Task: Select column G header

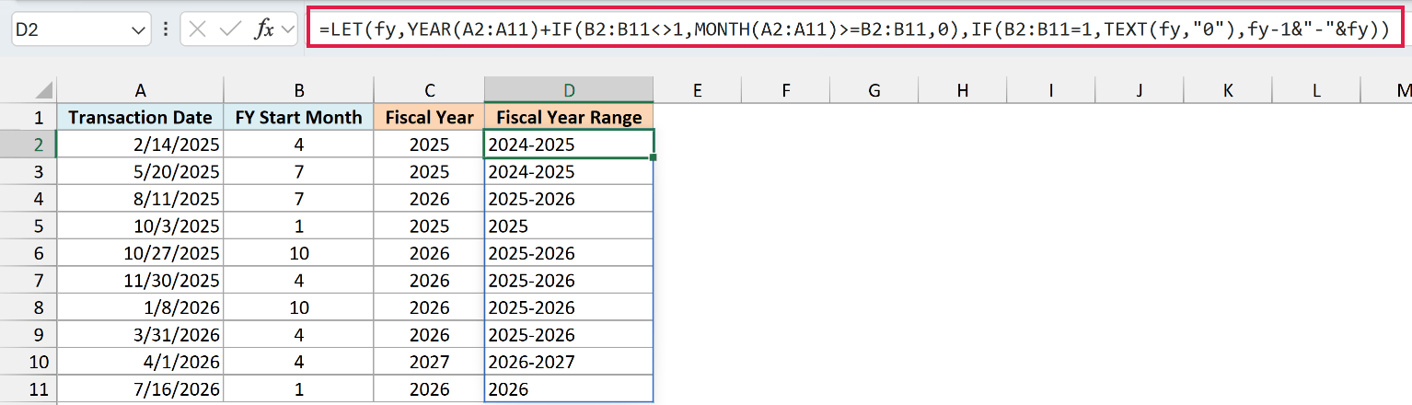Action: coord(874,90)
